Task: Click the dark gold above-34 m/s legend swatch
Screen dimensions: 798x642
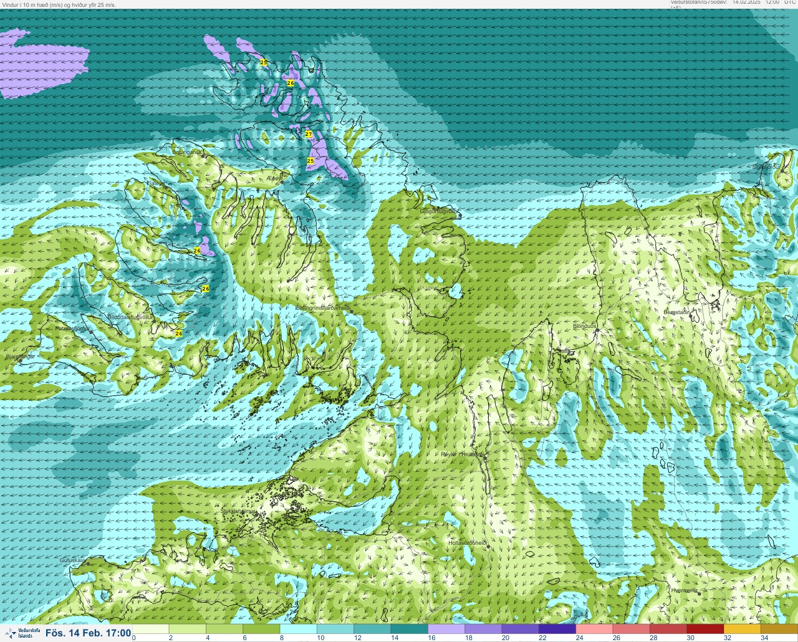Action: click(779, 629)
